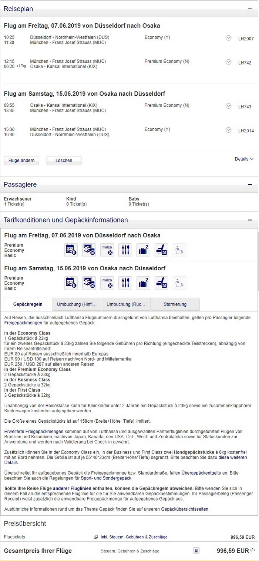
Task: Switch to Umbuchung (Rückflug) tab
Action: [x=126, y=304]
